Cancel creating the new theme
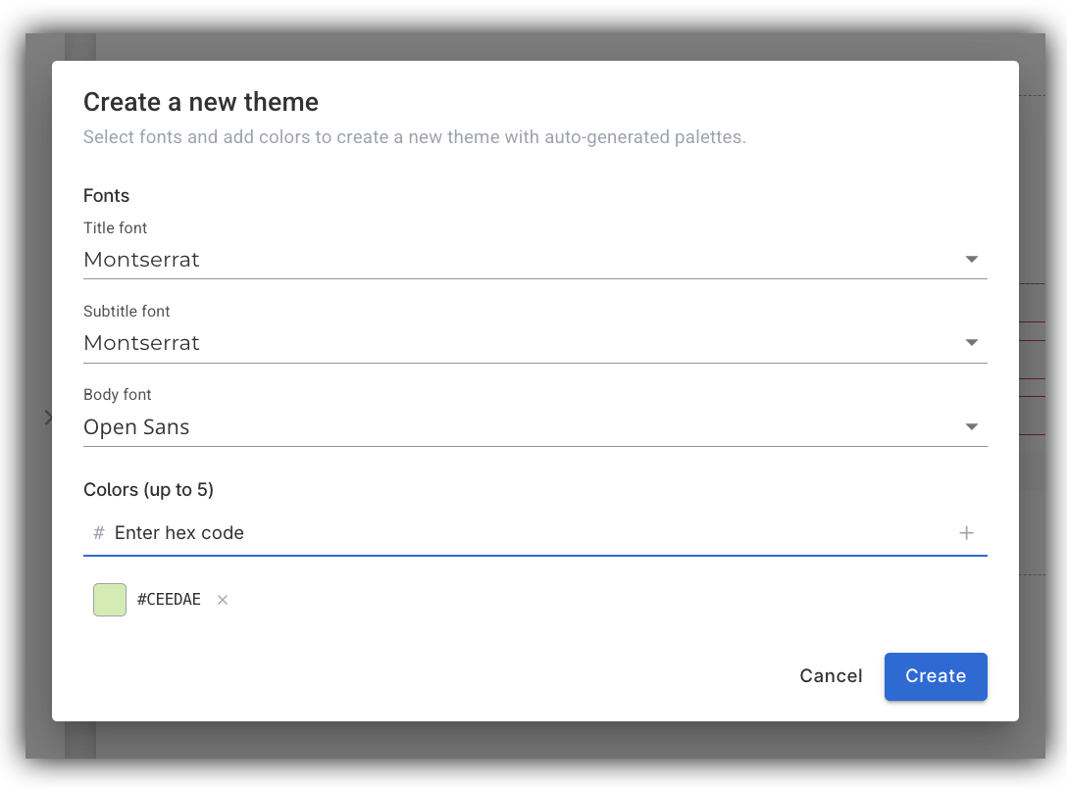 [831, 676]
